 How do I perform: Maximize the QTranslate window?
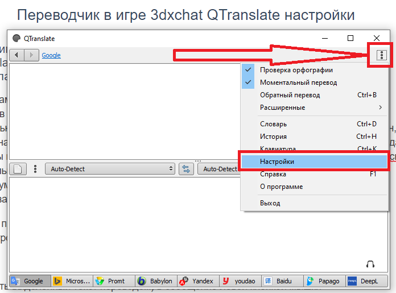[350, 38]
